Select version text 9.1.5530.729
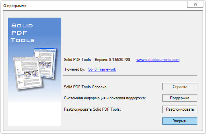 tap(119, 60)
